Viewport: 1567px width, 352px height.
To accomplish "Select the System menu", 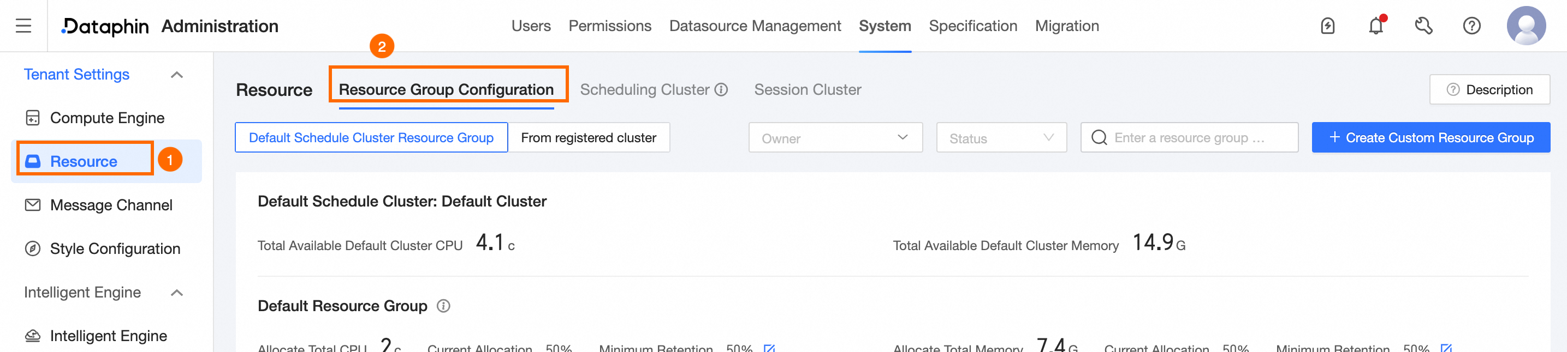I will tap(885, 26).
